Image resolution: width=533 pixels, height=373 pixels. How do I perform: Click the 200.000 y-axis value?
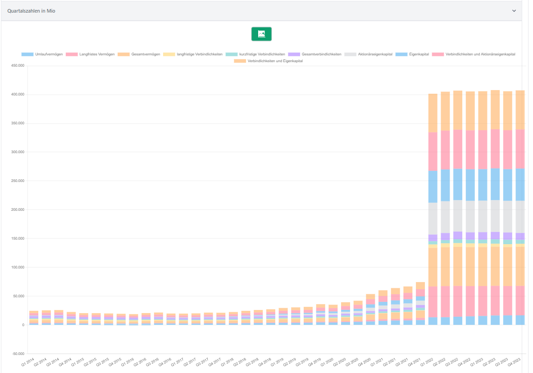(x=18, y=210)
